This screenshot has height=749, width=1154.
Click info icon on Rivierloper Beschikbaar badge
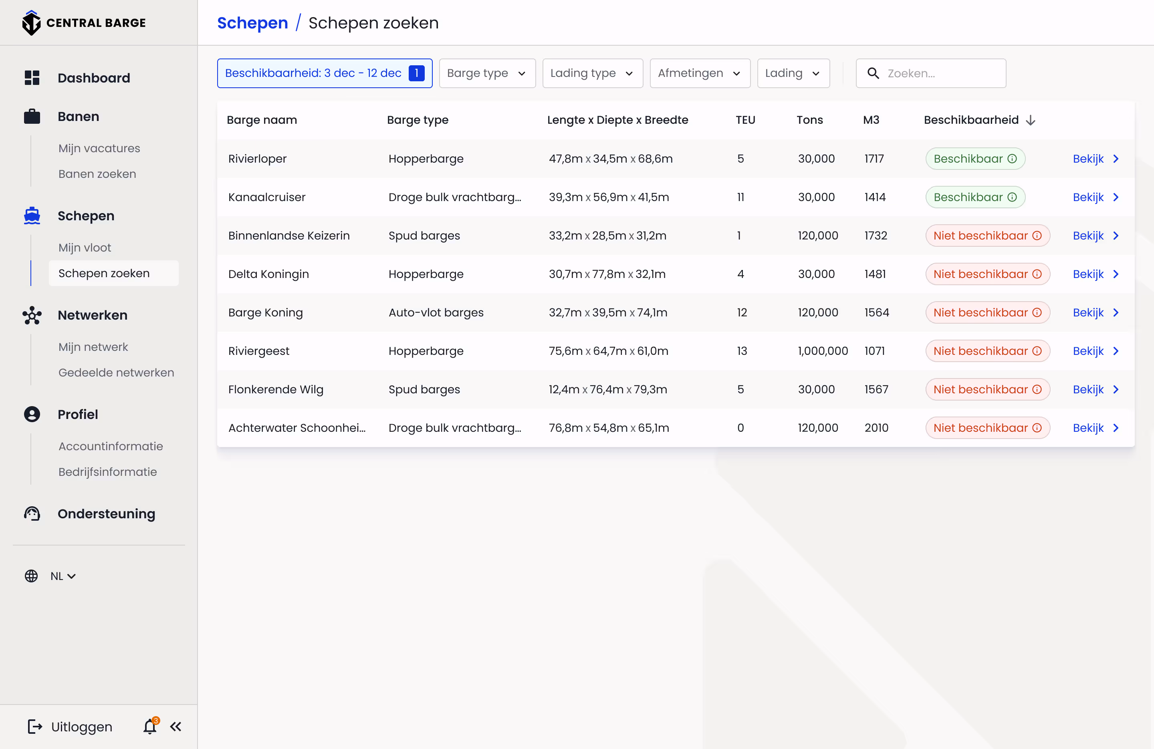coord(1012,159)
